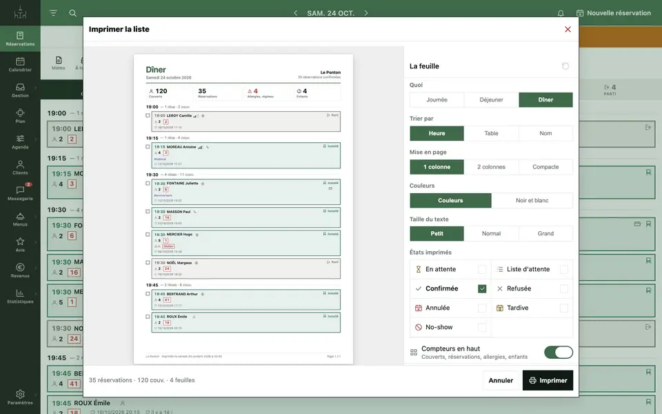This screenshot has height=414, width=662.
Task: Open the Revenus section
Action: 20,270
